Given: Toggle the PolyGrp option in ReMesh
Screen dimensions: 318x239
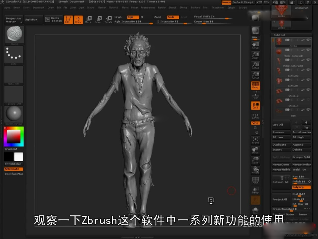Looking at the screenshot, I should (x=301, y=187).
